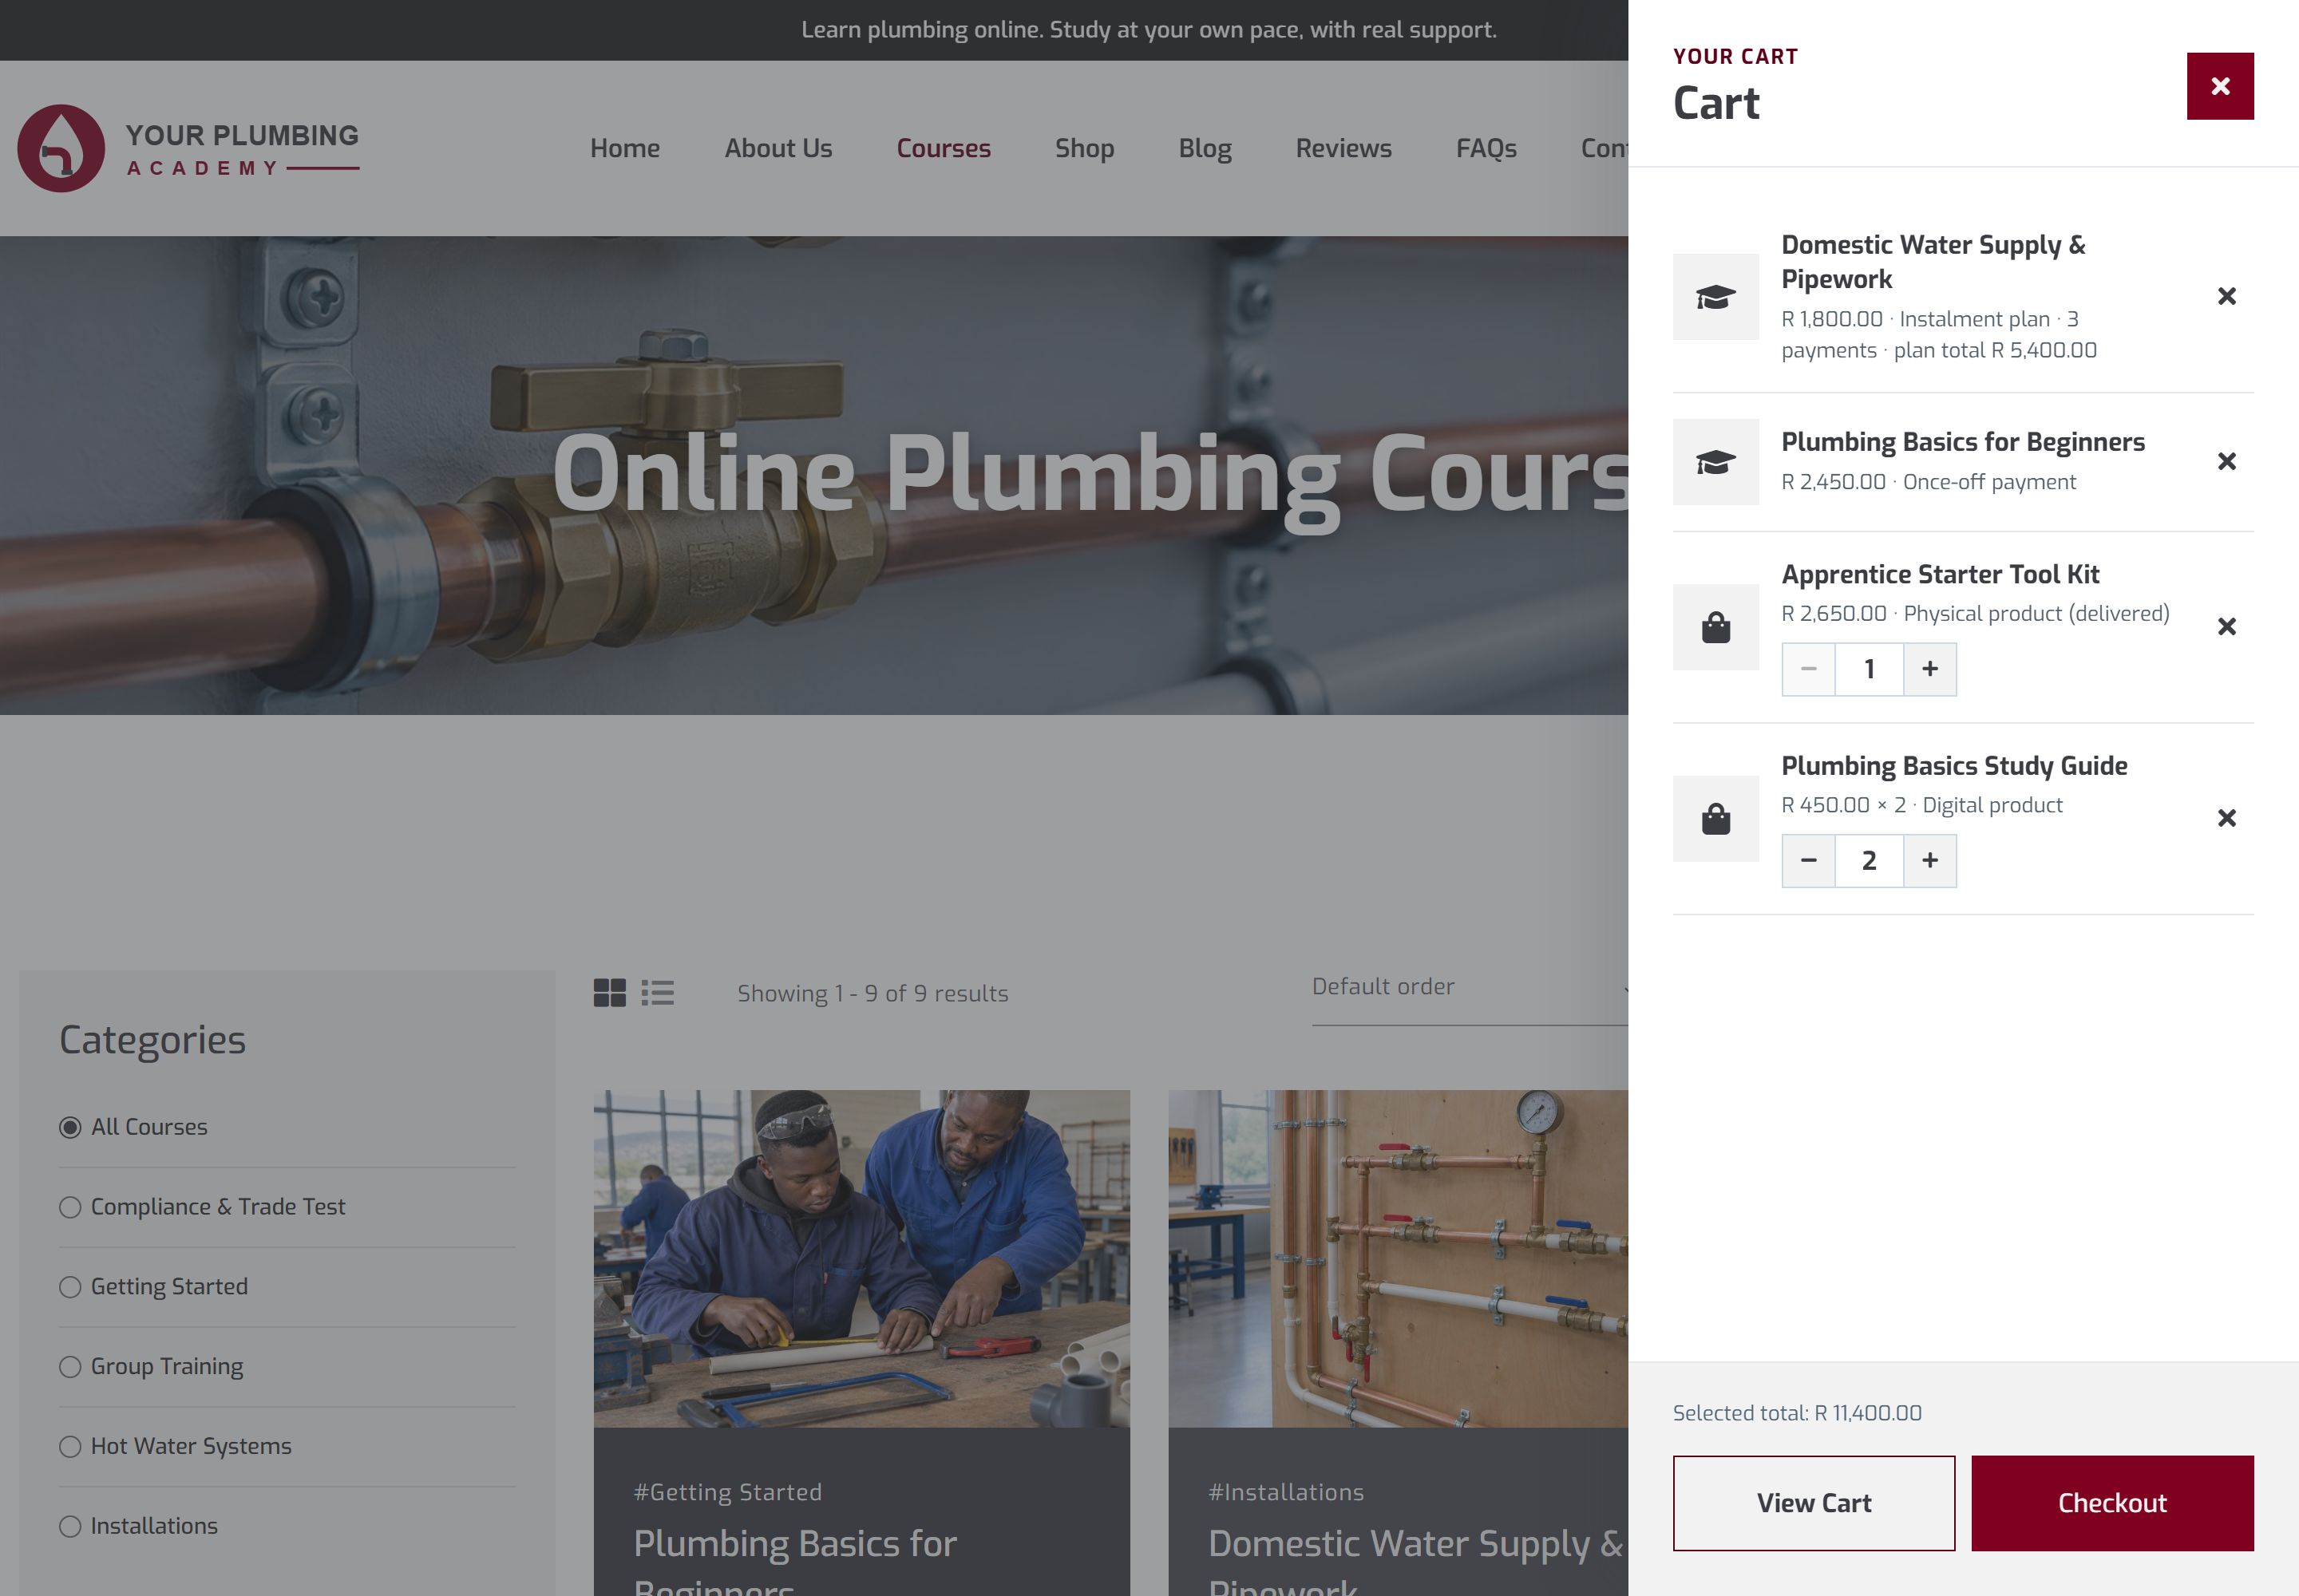This screenshot has width=2299, height=1596.
Task: Go to Home menu item
Action: pyautogui.click(x=625, y=148)
